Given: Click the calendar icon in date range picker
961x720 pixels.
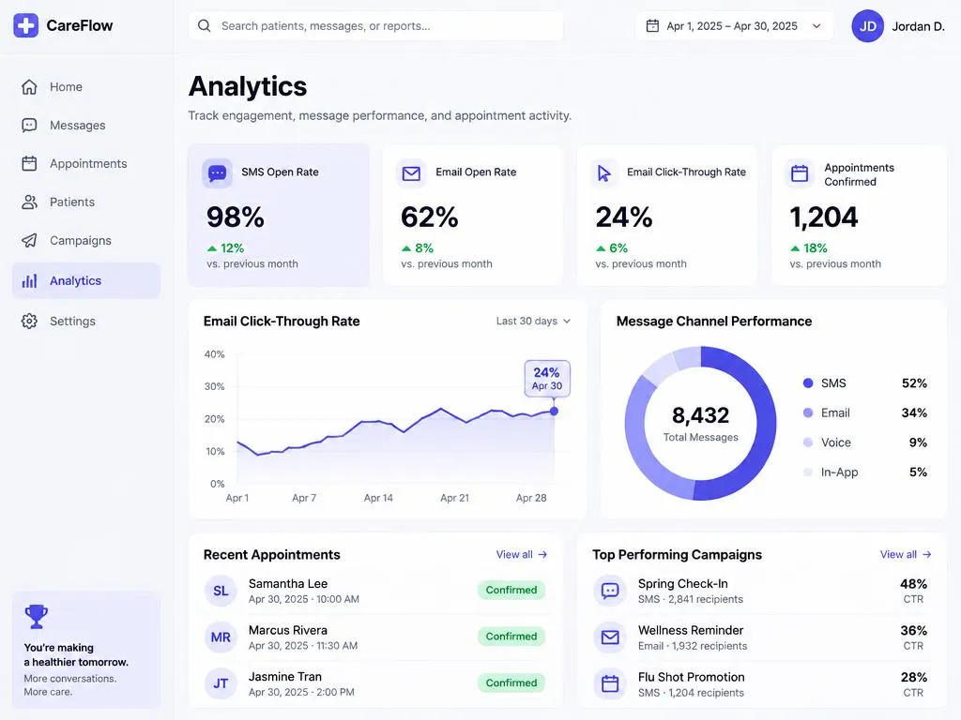Looking at the screenshot, I should pyautogui.click(x=653, y=25).
